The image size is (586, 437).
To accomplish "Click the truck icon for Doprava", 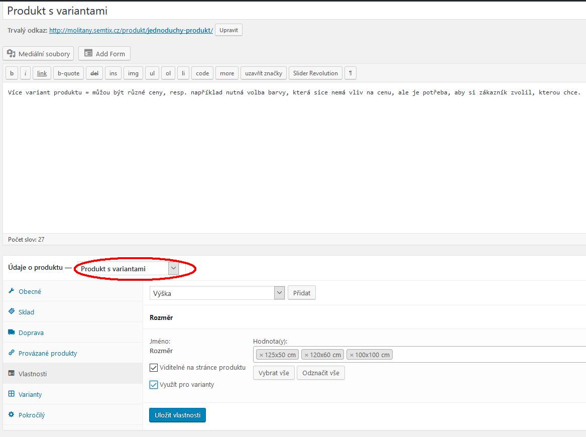I will pyautogui.click(x=12, y=333).
